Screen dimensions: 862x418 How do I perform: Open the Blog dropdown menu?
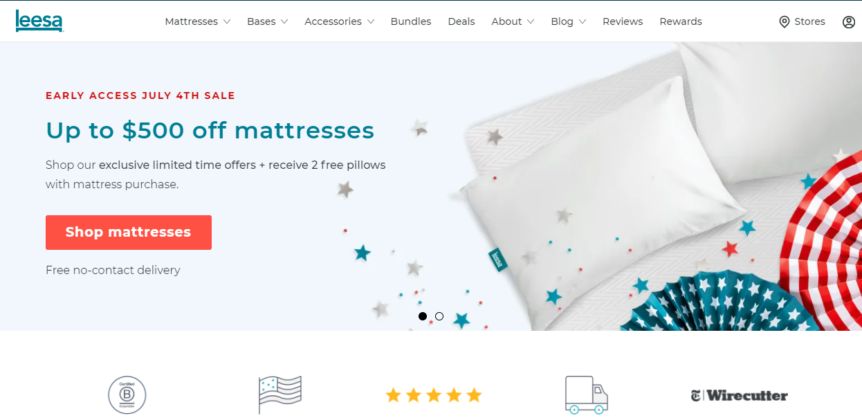(x=569, y=21)
